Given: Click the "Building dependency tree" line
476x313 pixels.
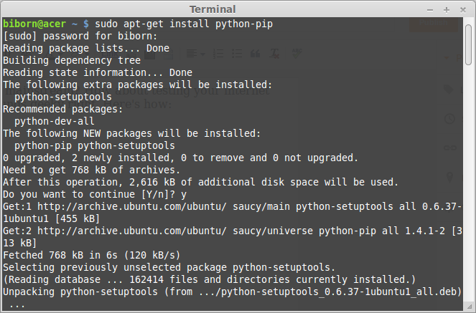Looking at the screenshot, I should 72,61.
